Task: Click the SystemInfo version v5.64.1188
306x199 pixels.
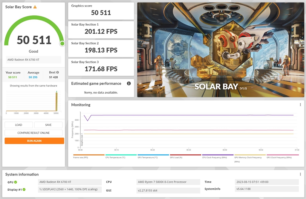Action: [267, 189]
